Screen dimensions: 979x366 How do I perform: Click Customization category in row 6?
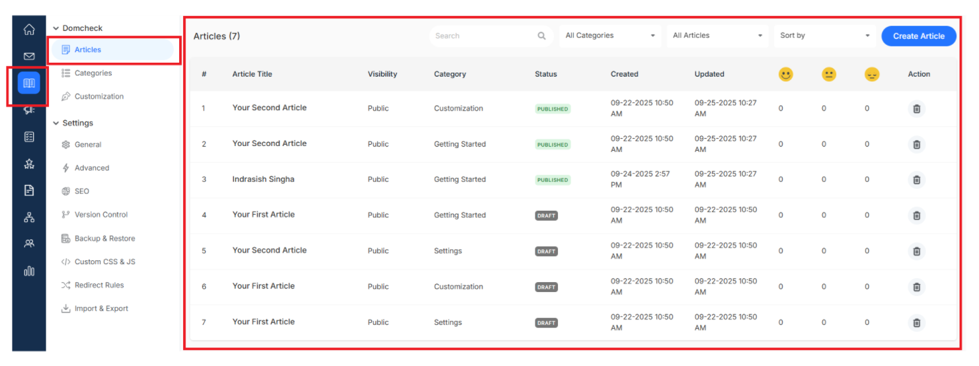(458, 287)
